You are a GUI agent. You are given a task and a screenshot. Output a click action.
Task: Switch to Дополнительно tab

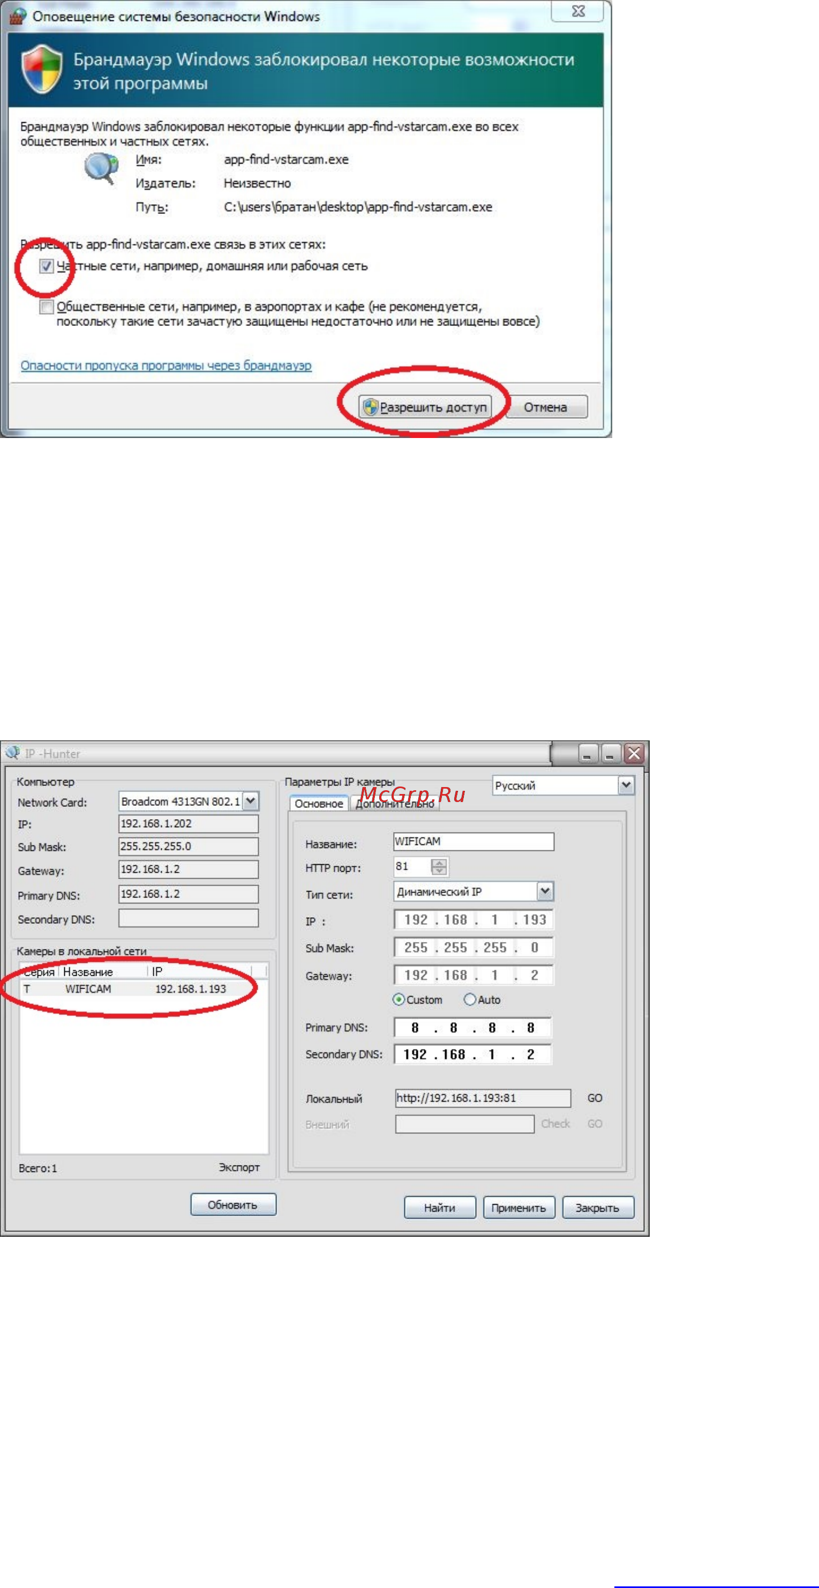coord(395,803)
